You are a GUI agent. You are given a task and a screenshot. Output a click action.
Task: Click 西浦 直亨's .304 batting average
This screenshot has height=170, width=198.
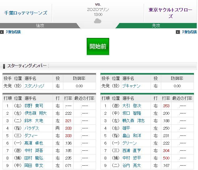(x=166, y=151)
